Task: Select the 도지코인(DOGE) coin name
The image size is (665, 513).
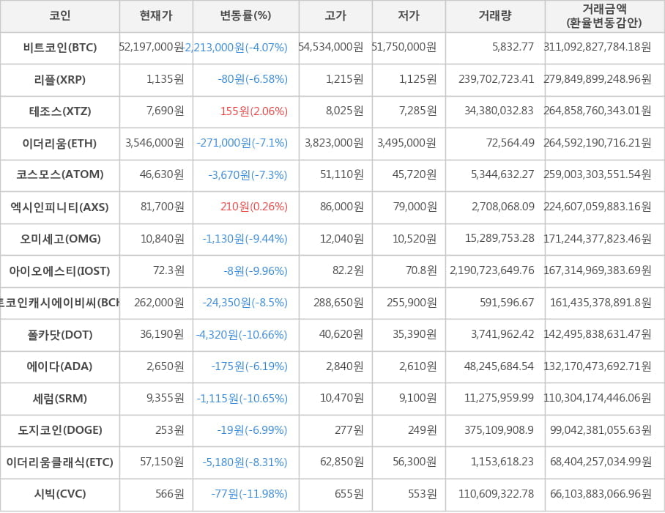Action: (60, 430)
